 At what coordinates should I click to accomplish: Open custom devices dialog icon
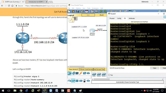coord(130,11)
